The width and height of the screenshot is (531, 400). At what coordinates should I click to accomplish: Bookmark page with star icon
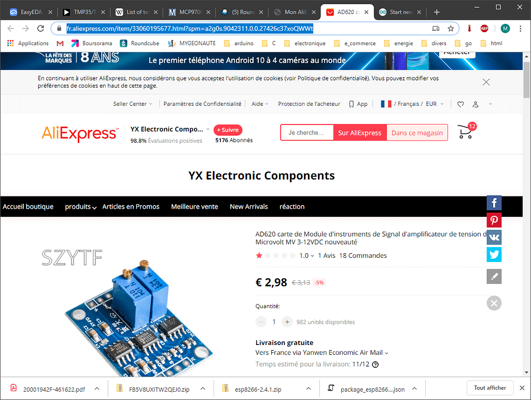[x=451, y=29]
